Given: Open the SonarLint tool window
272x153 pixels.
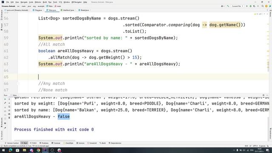Looking at the screenshot, I should coord(92,143).
